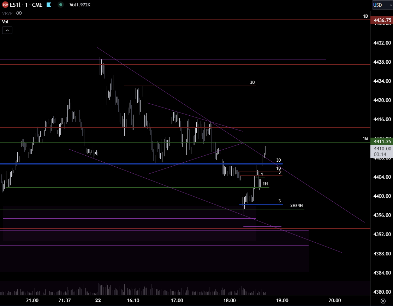Click the 20:00 time axis label
Image resolution: width=393 pixels, height=306 pixels.
pyautogui.click(x=335, y=300)
